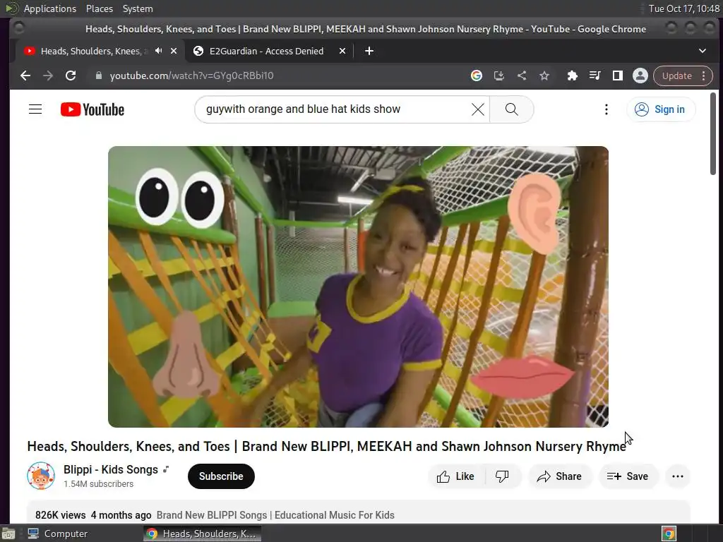Subscribe to Blippi - Kids Songs
Screen dimensions: 723x542
[x=221, y=476]
